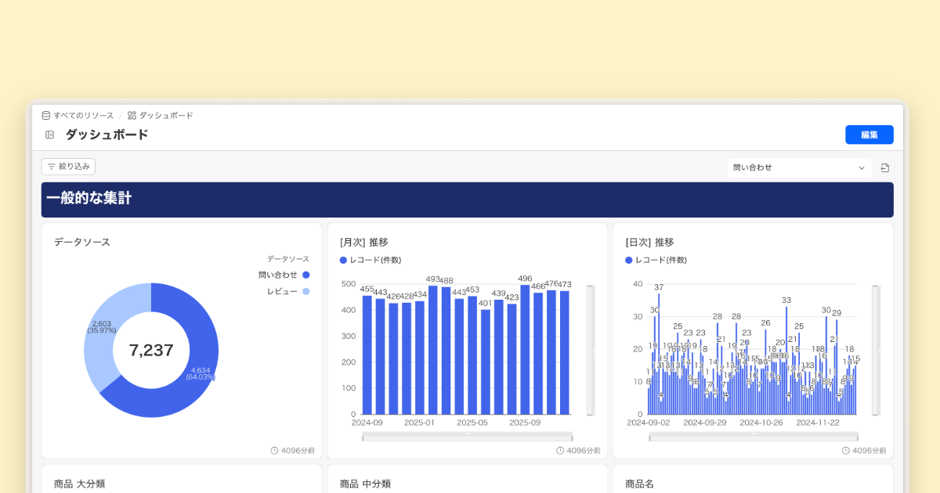Open the 絞り込み filter button
The image size is (940, 493).
(x=68, y=166)
